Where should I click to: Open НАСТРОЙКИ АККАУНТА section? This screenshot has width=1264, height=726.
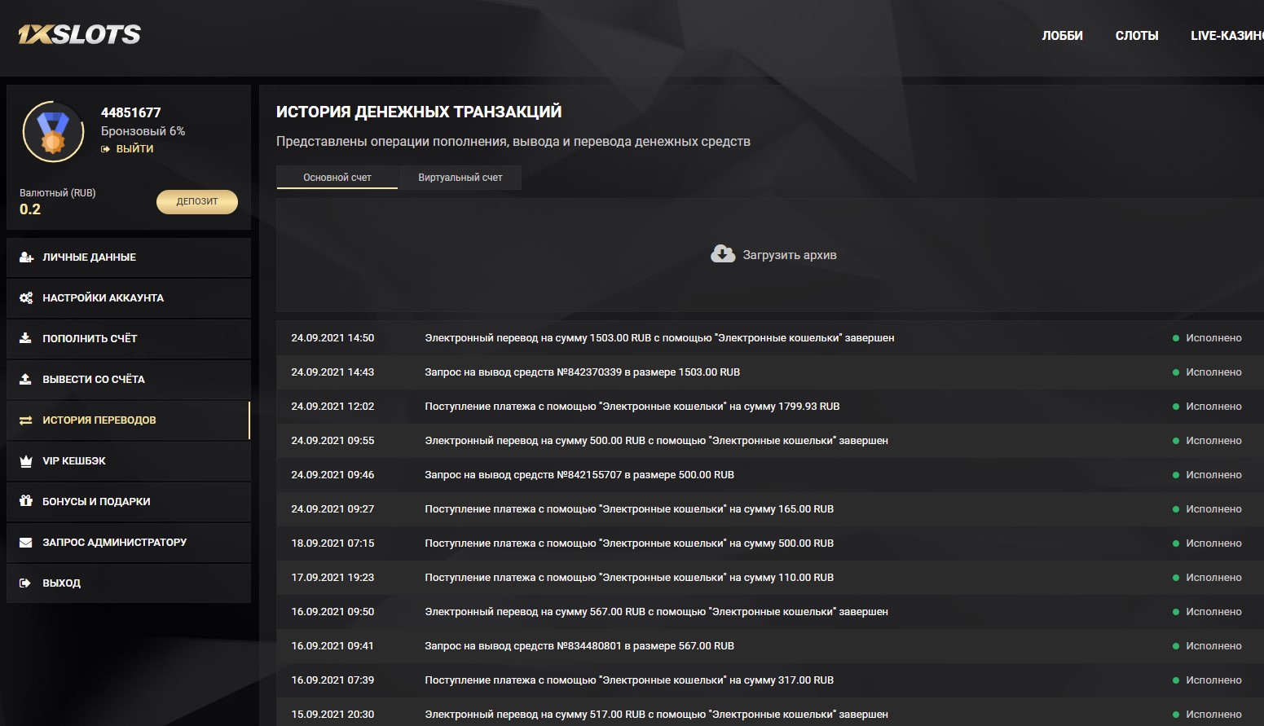pyautogui.click(x=129, y=298)
